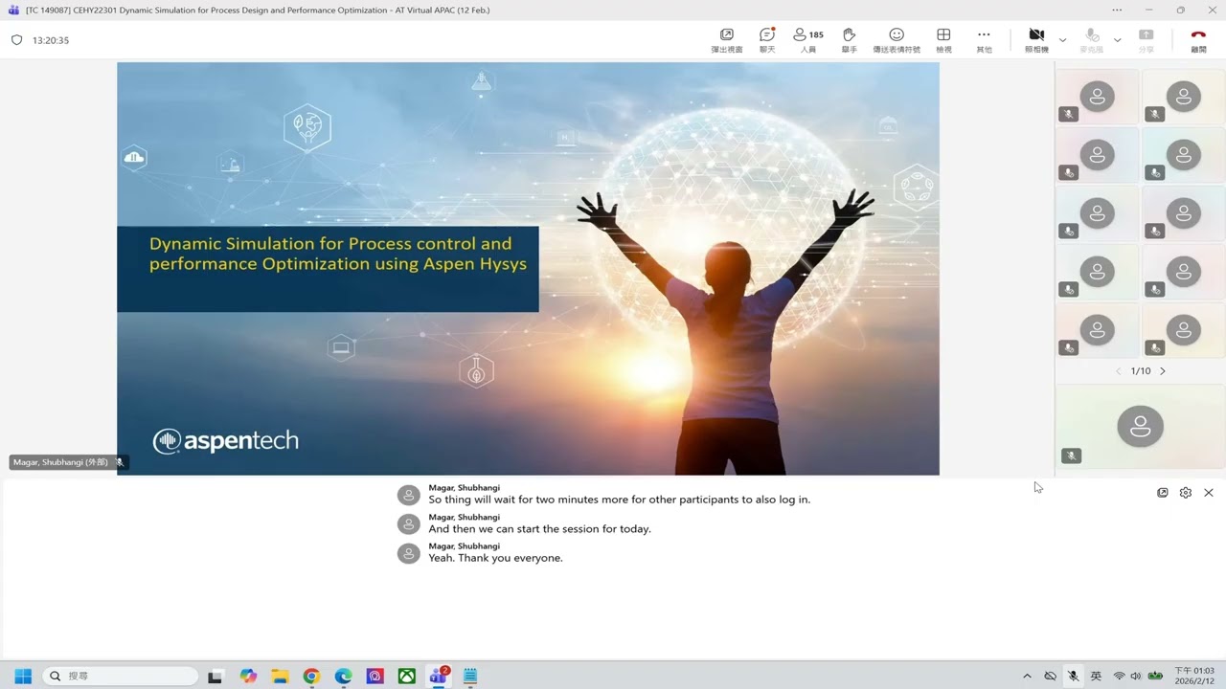Open the Wi-Fi network tray icon

tap(1119, 677)
